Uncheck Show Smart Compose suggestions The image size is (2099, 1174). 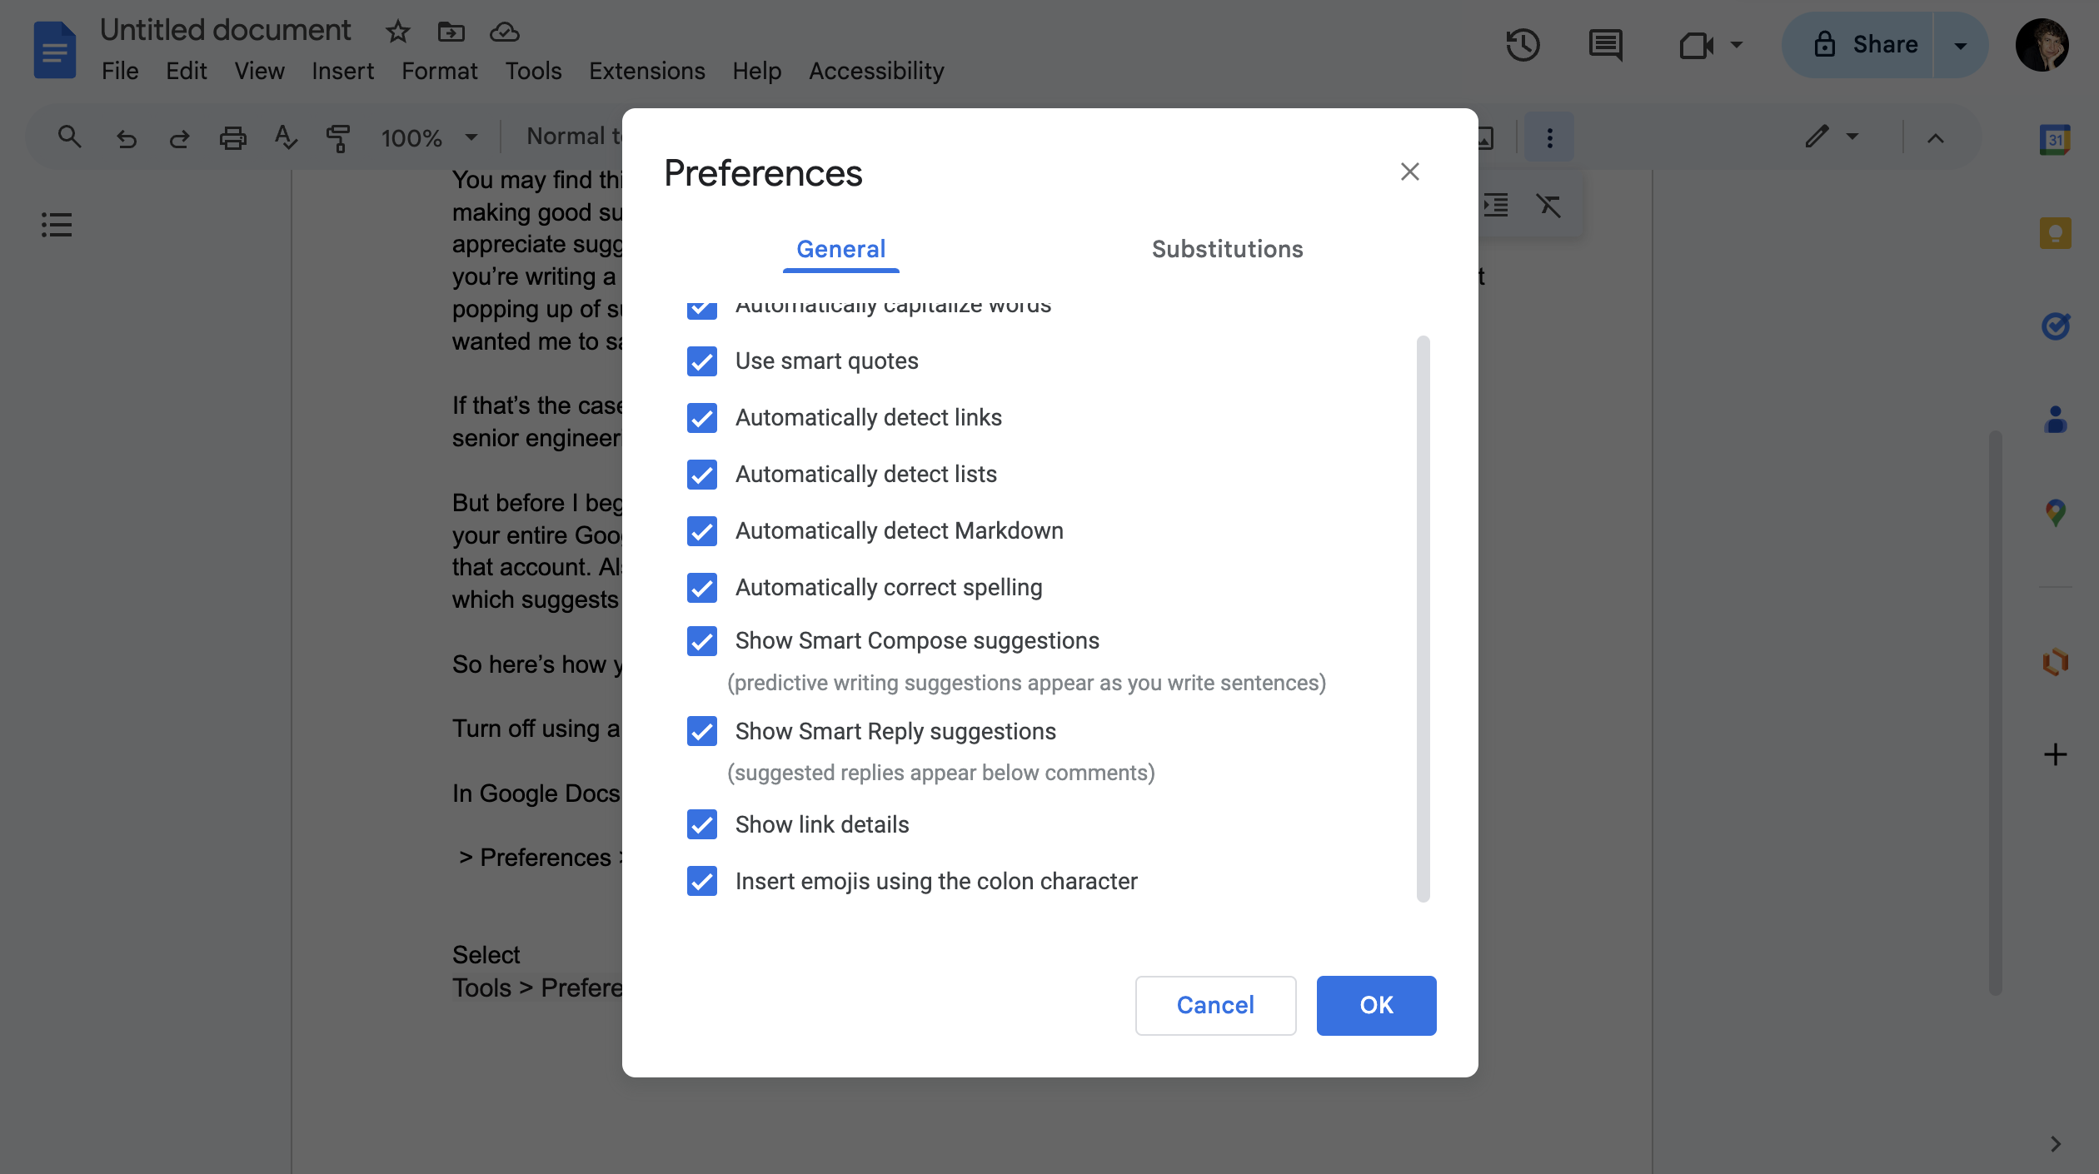tap(701, 641)
